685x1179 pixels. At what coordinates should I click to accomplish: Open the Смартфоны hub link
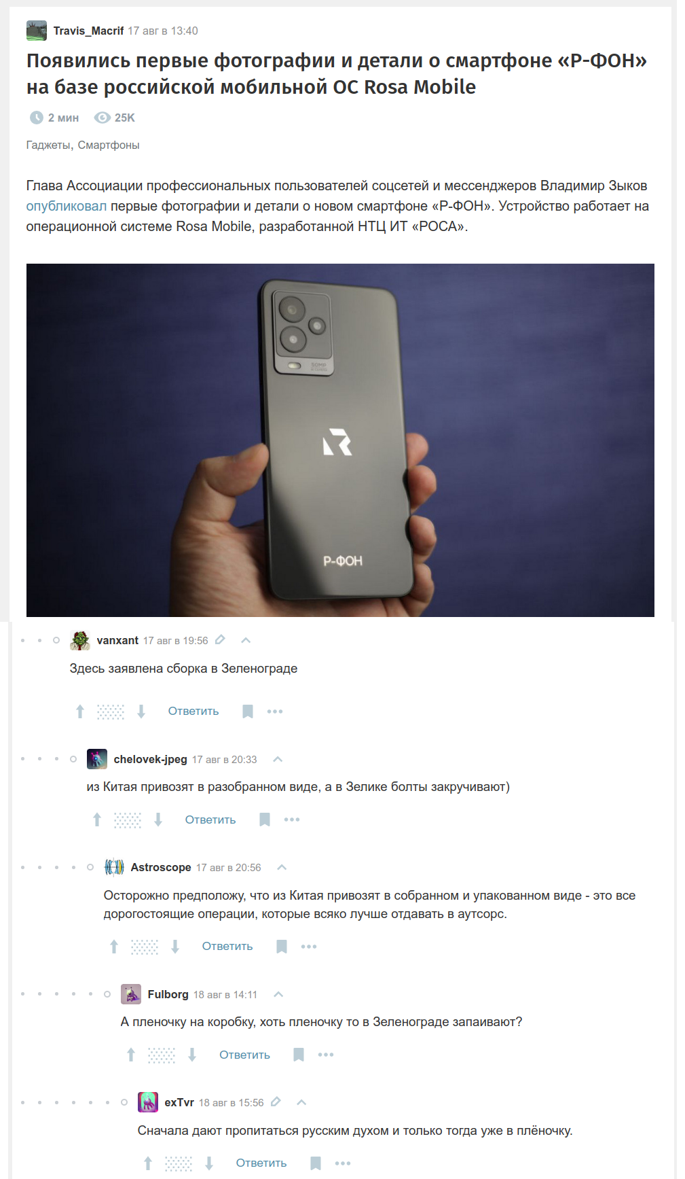(109, 145)
